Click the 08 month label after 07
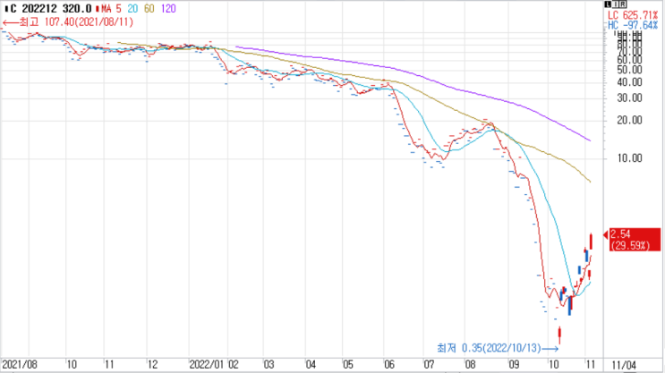 [470, 365]
